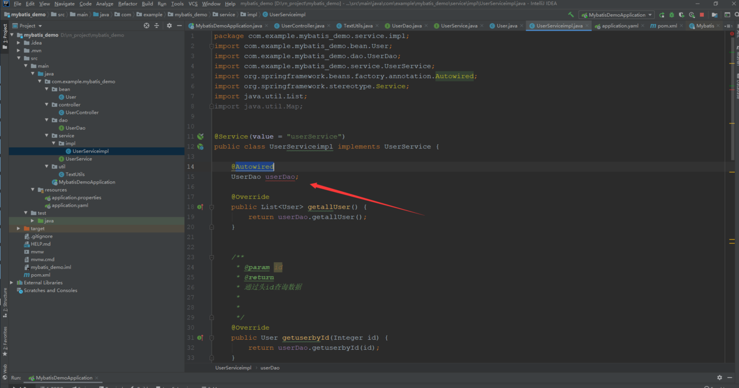Open the Refactor menu
The image size is (739, 388).
pyautogui.click(x=128, y=4)
